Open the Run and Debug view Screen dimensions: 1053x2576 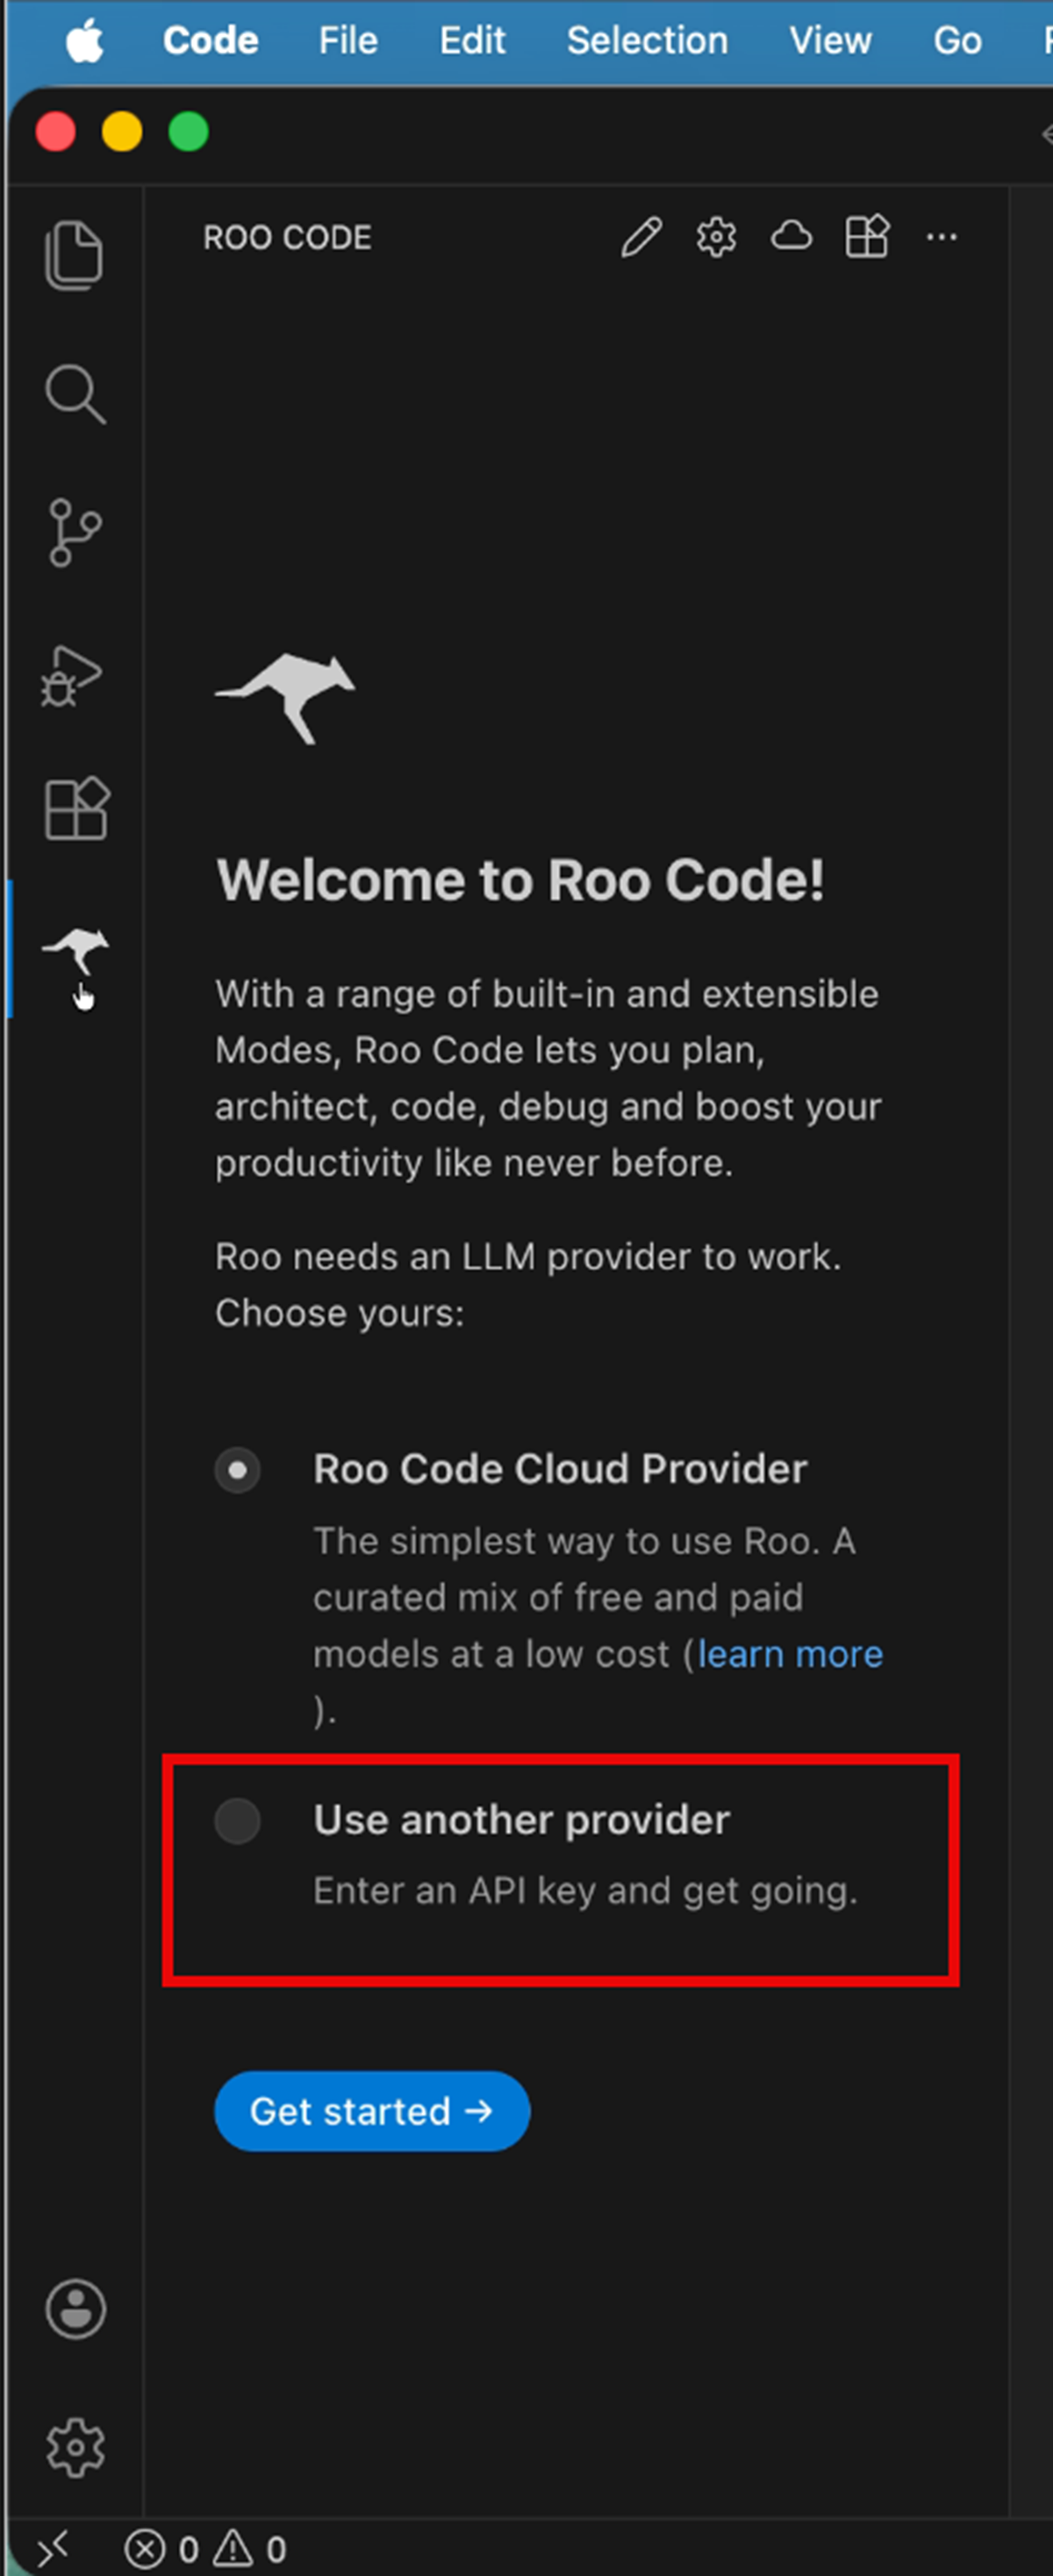72,675
